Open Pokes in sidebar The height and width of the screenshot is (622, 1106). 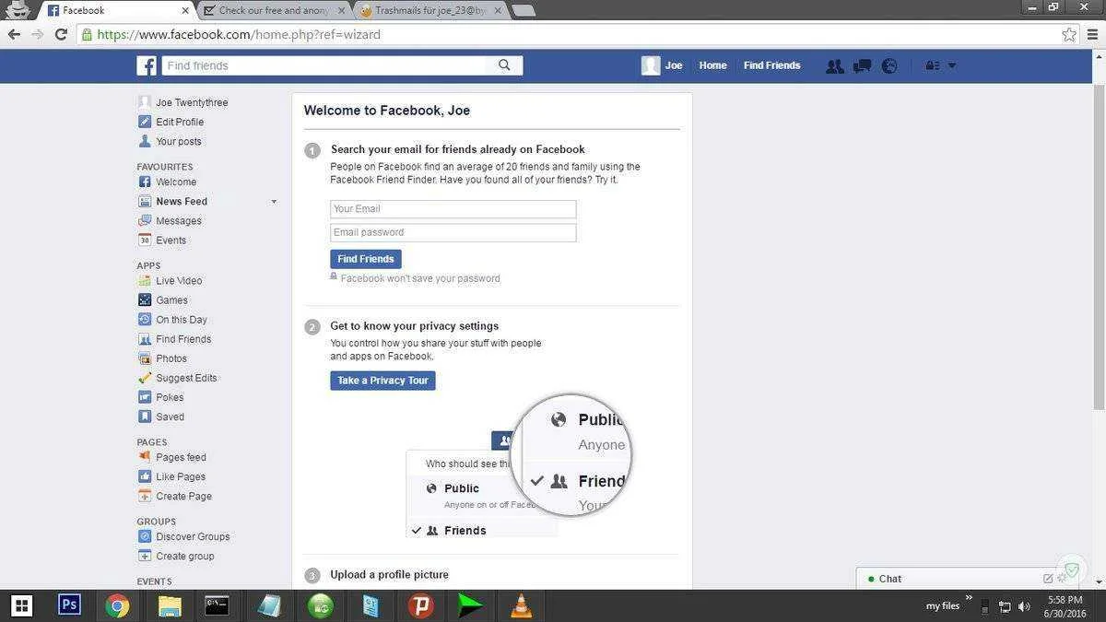pos(170,396)
